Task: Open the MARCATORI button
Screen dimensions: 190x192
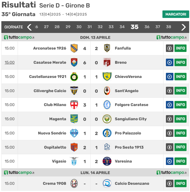Action: point(176,14)
